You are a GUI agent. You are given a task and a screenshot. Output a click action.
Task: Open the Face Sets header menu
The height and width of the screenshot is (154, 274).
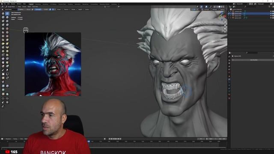click(x=35, y=7)
